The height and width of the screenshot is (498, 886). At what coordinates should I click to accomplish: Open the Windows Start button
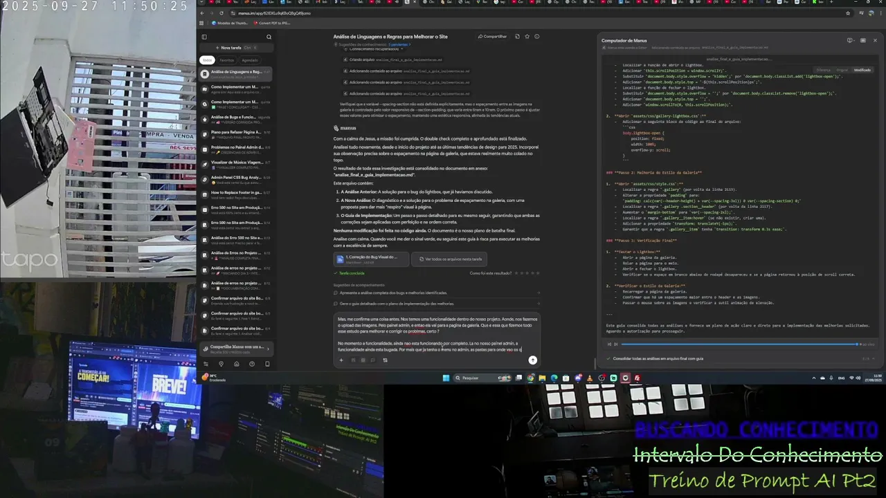click(x=446, y=378)
